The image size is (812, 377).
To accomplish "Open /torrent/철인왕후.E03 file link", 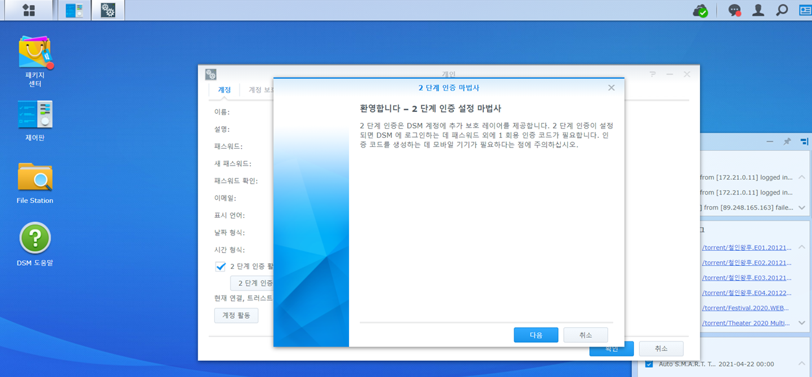I will tap(747, 277).
